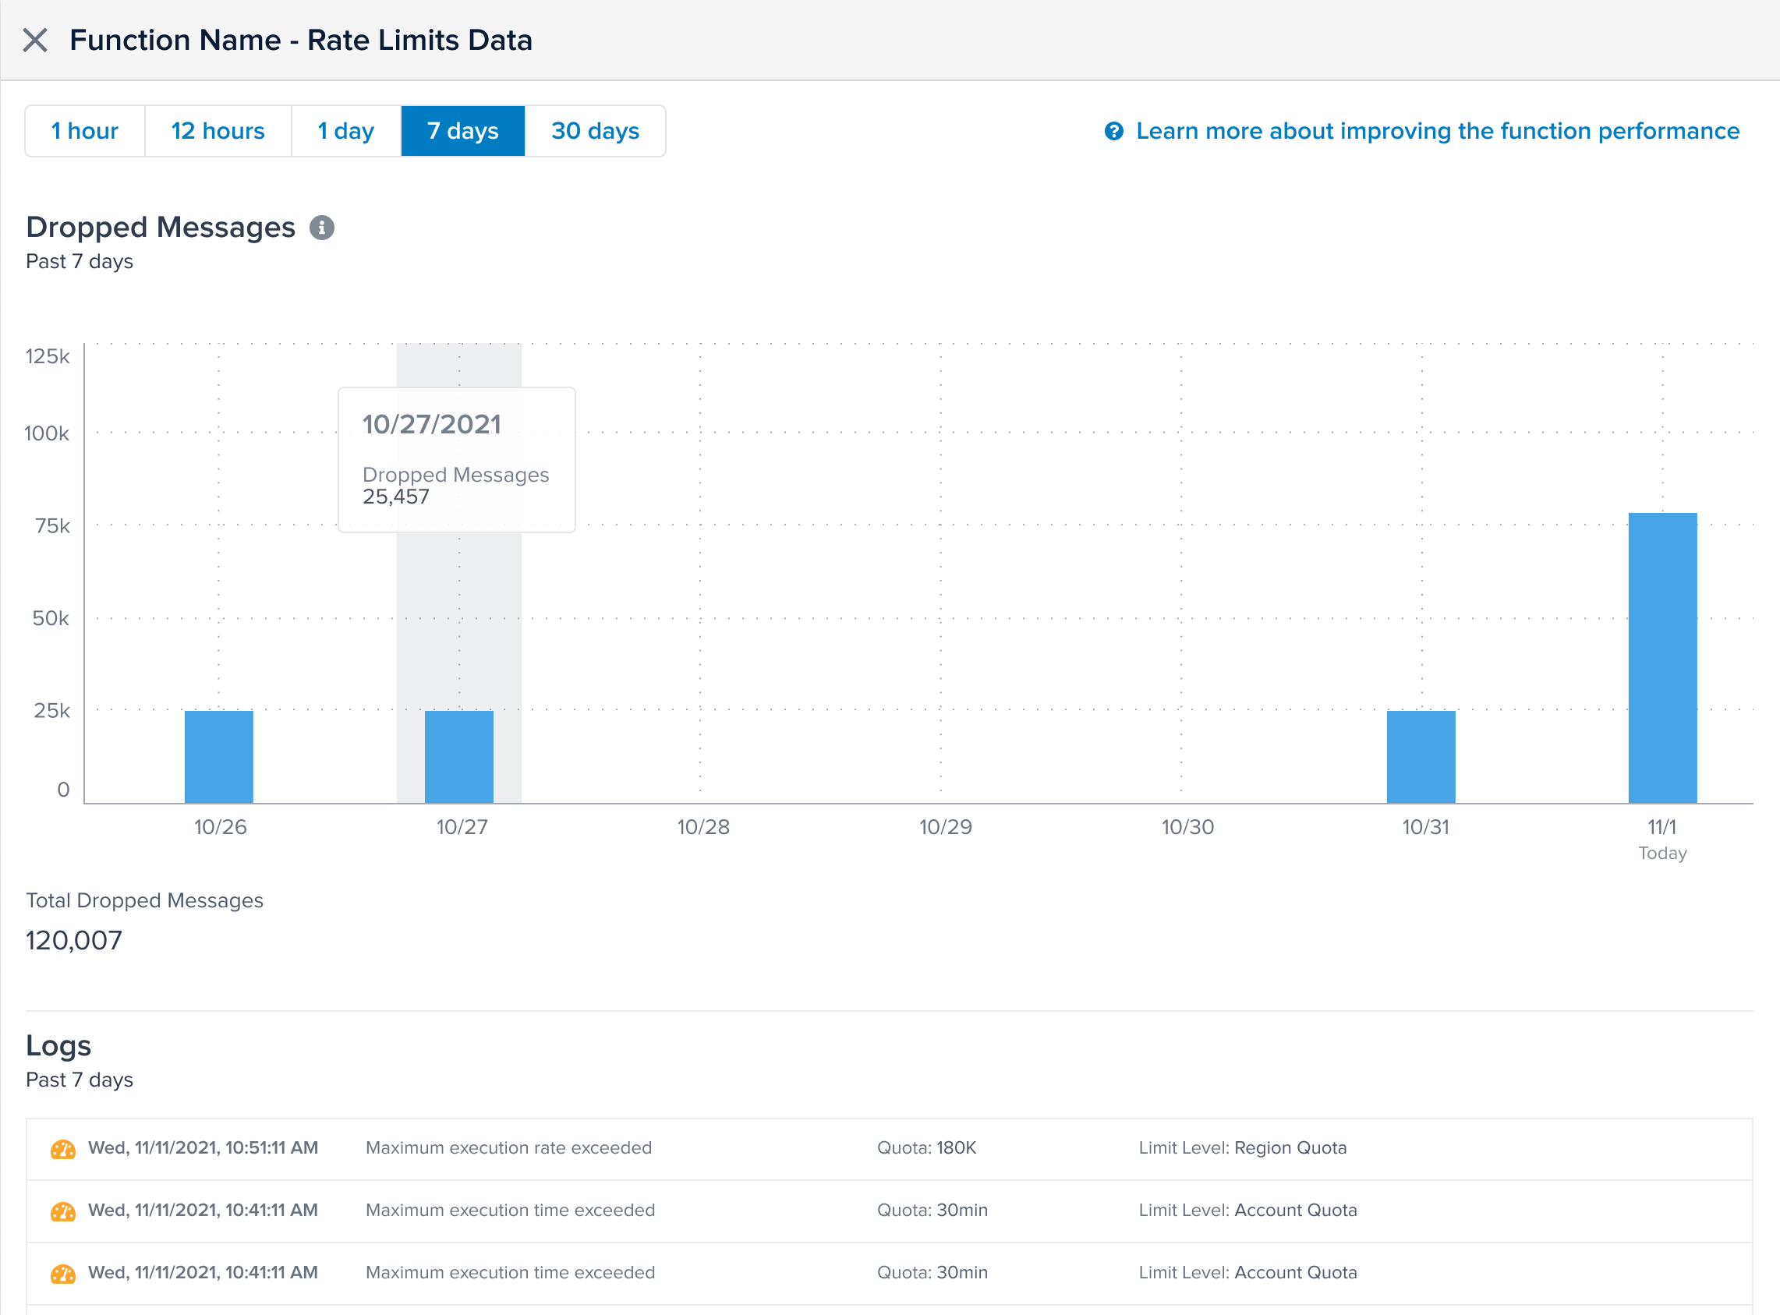
Task: Click gauge icon on second log row
Action: [63, 1211]
